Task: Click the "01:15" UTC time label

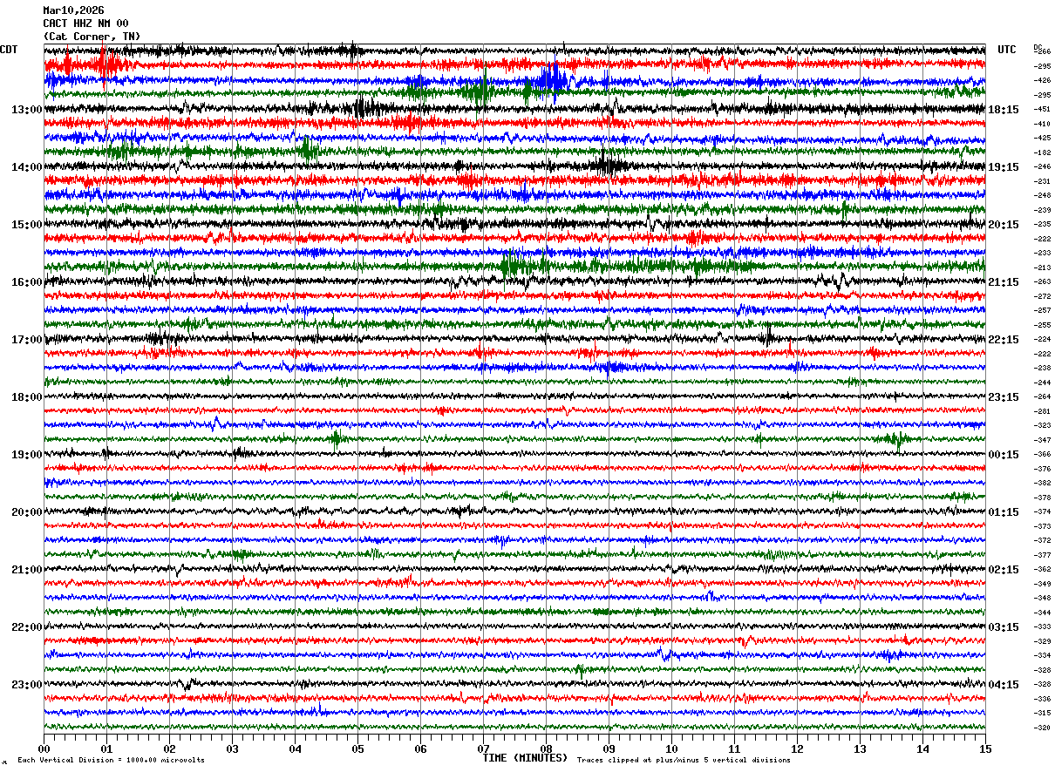Action: point(1004,512)
